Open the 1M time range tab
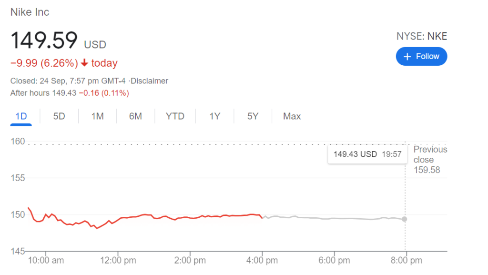 pyautogui.click(x=97, y=116)
